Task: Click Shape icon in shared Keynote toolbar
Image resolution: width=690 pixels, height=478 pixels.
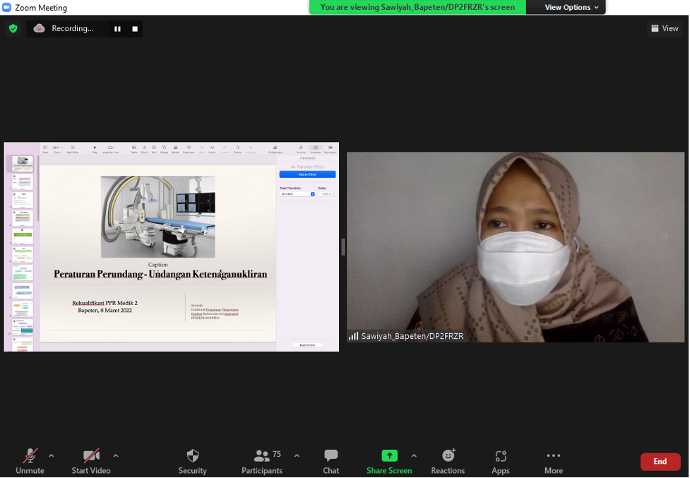Action: point(164,149)
